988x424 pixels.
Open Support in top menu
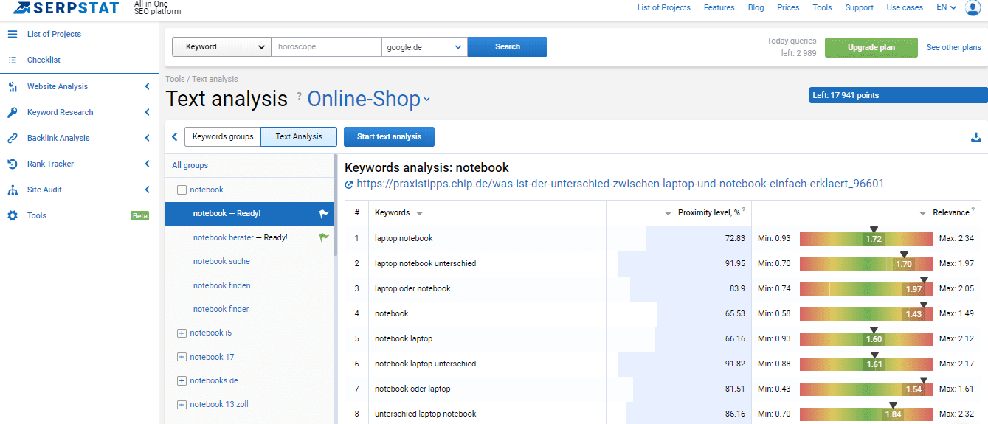[859, 7]
